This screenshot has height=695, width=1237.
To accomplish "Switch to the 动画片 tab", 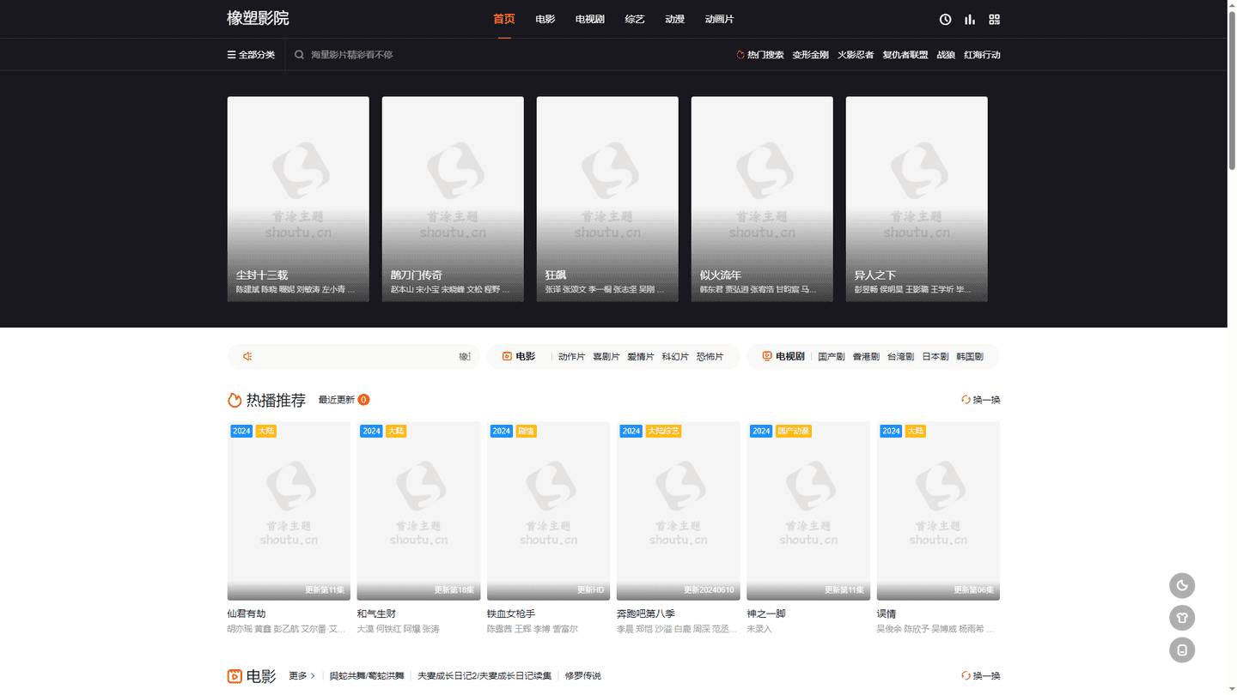I will click(720, 19).
